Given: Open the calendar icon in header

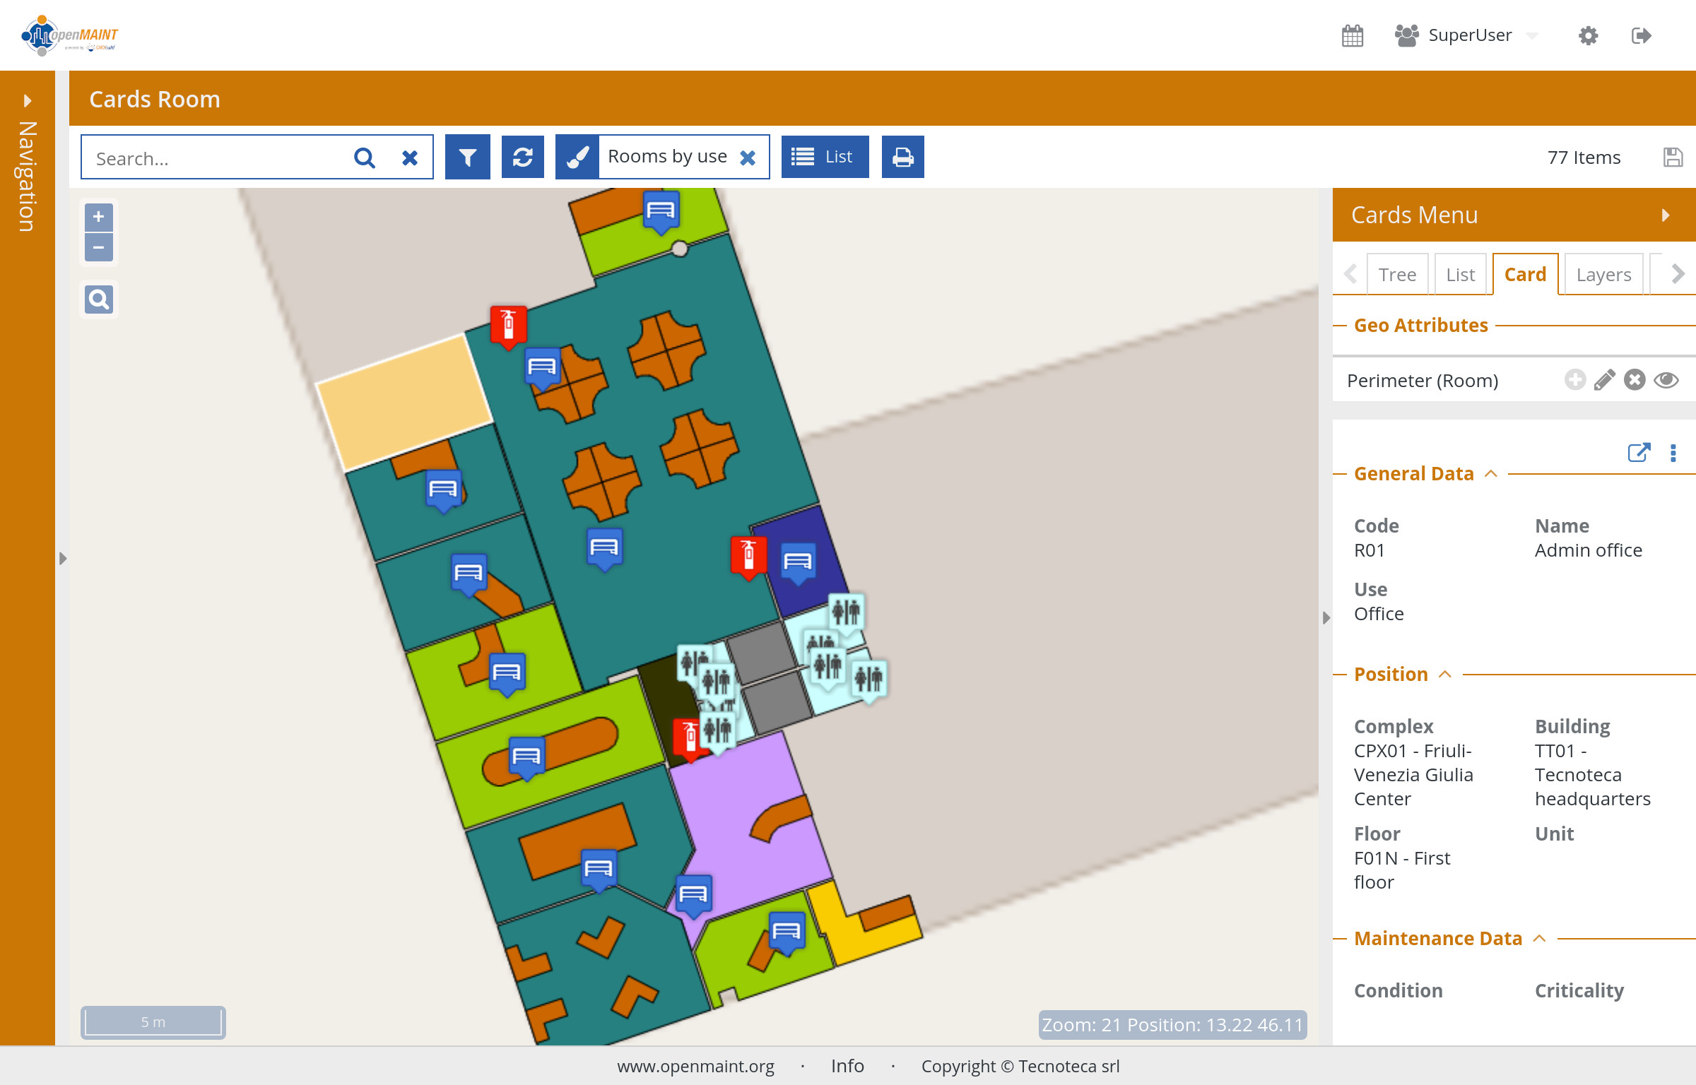Looking at the screenshot, I should click(x=1352, y=35).
